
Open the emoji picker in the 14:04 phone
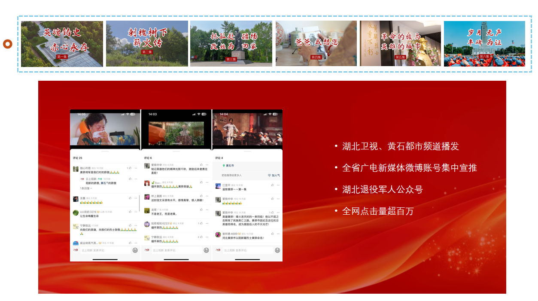pos(277,250)
